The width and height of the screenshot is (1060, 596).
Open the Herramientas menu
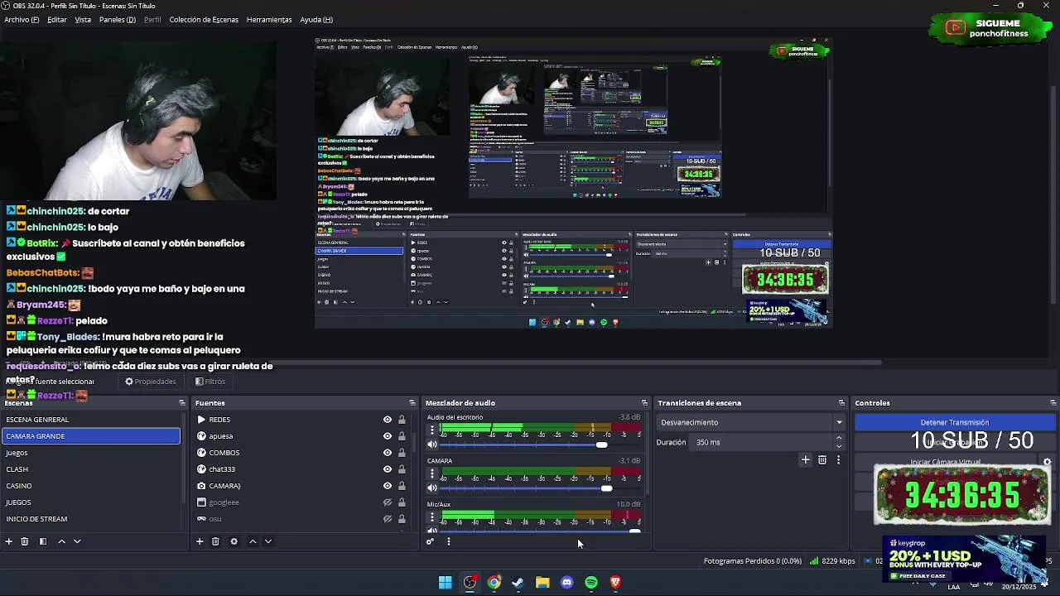click(269, 19)
